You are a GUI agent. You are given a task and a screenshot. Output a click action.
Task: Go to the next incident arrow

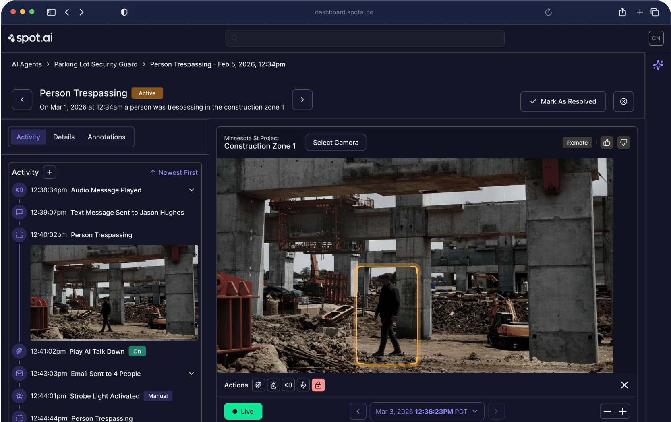302,99
